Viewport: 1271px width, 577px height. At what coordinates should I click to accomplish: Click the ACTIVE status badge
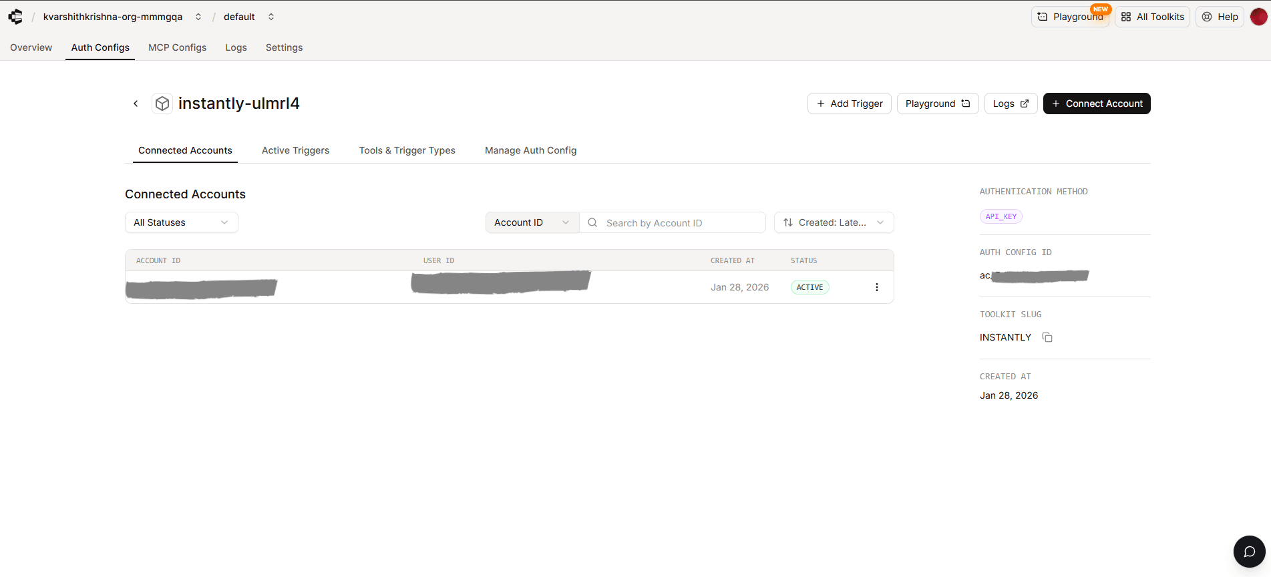pyautogui.click(x=809, y=287)
